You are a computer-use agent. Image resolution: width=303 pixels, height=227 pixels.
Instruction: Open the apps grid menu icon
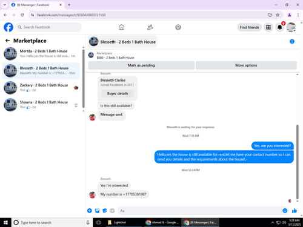tap(268, 27)
